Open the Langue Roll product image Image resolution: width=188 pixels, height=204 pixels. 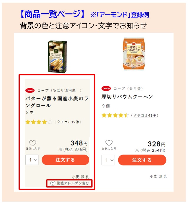[x=57, y=57]
